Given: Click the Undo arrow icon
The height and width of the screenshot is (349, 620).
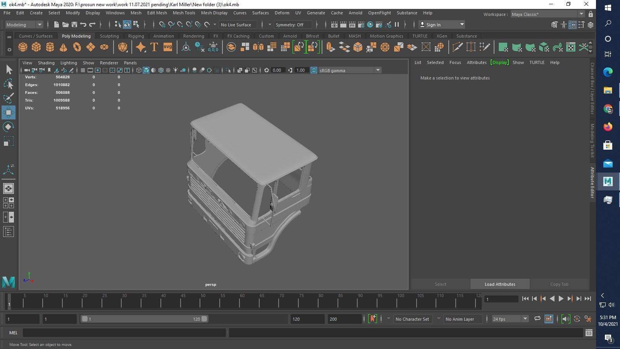Looking at the screenshot, I should (83, 24).
